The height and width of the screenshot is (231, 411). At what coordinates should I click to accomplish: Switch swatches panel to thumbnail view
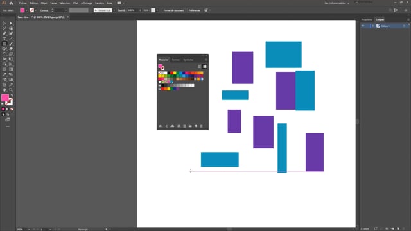[205, 67]
